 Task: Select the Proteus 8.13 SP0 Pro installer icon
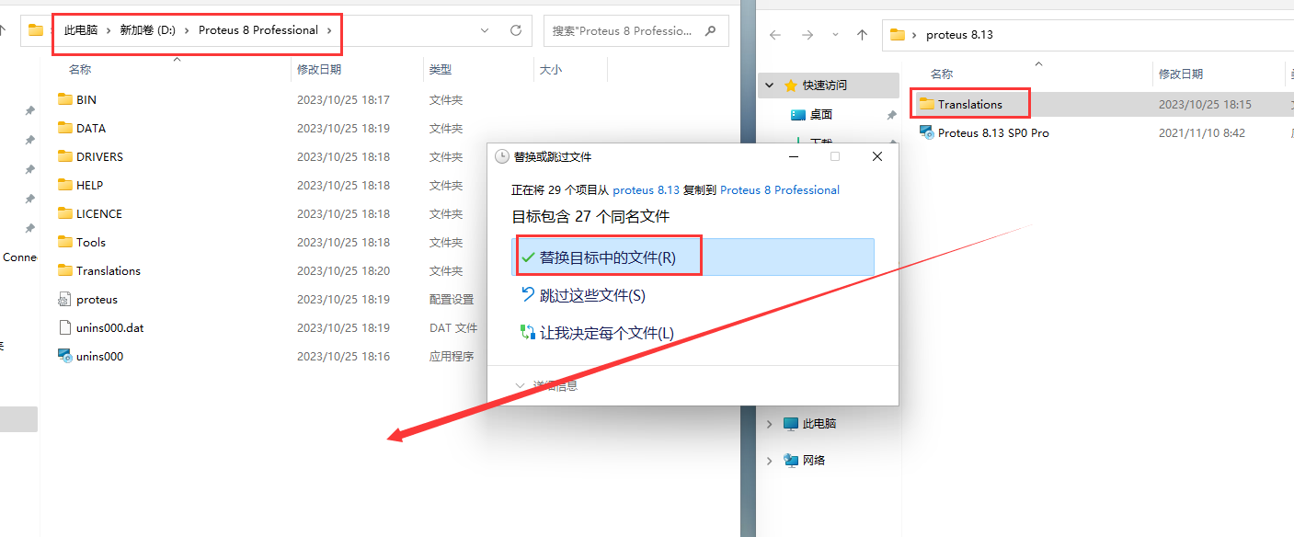click(927, 132)
